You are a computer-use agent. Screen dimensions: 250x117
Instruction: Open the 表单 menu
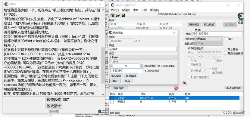pos(136,10)
